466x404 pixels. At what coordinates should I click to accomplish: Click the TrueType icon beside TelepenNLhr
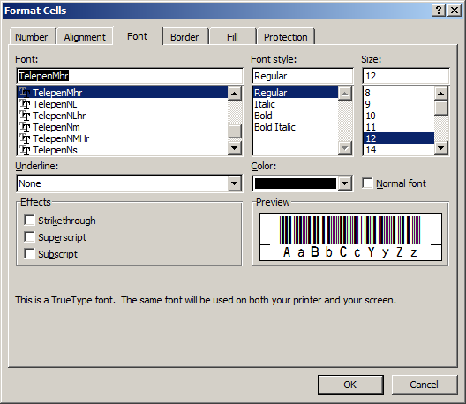pos(25,116)
